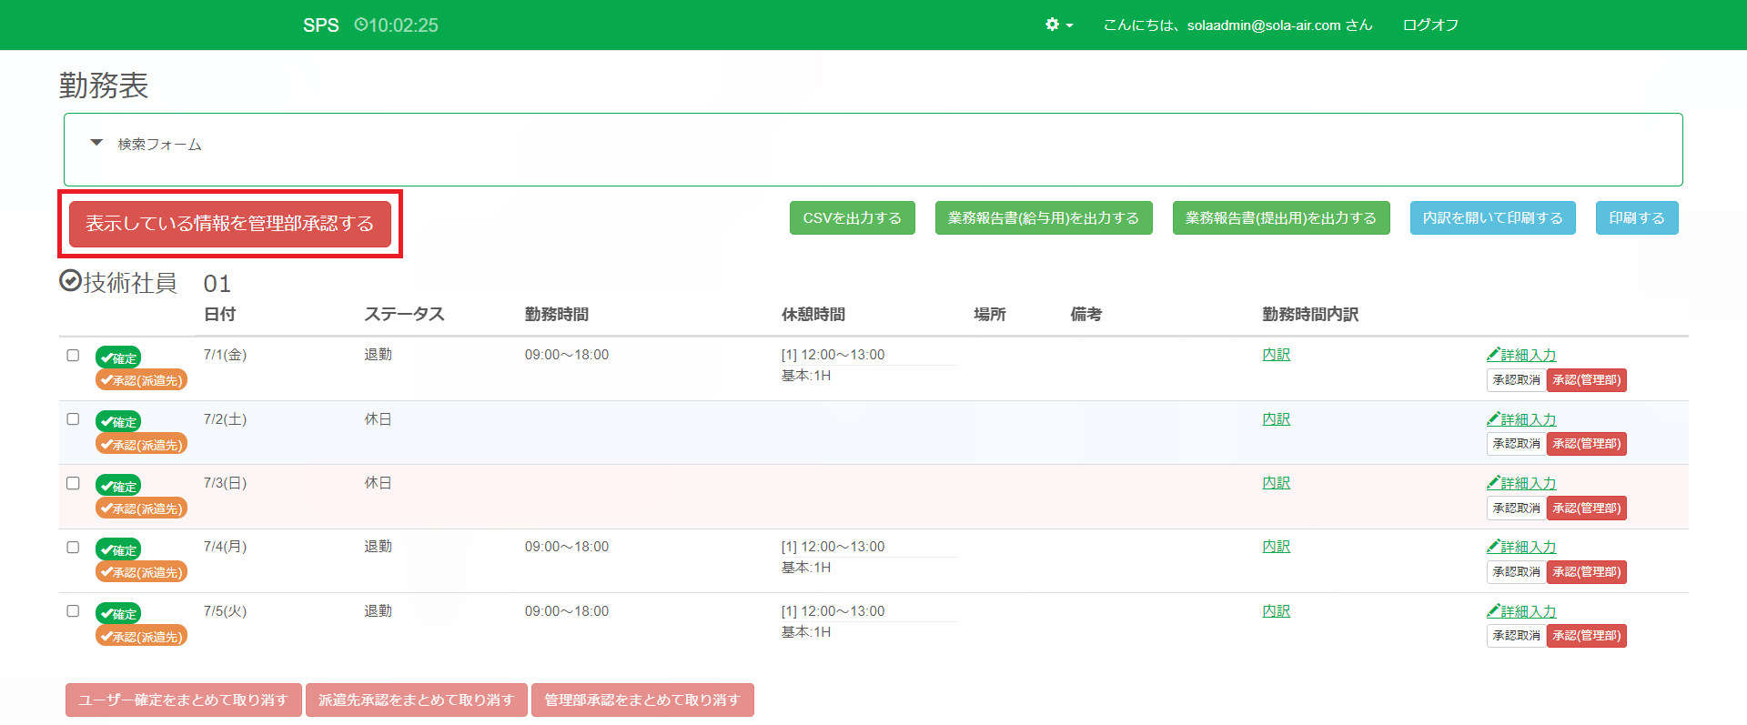Click orange 承認(派遣先) badge on 7/4
This screenshot has width=1747, height=725.
point(141,572)
